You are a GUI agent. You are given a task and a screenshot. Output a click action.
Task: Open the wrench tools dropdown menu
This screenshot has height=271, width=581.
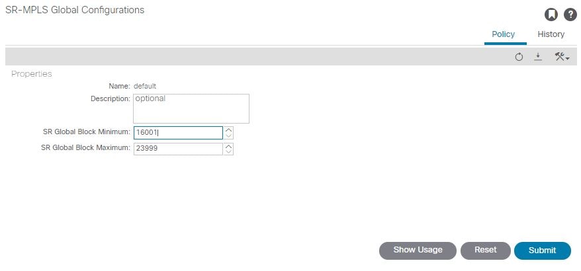562,57
